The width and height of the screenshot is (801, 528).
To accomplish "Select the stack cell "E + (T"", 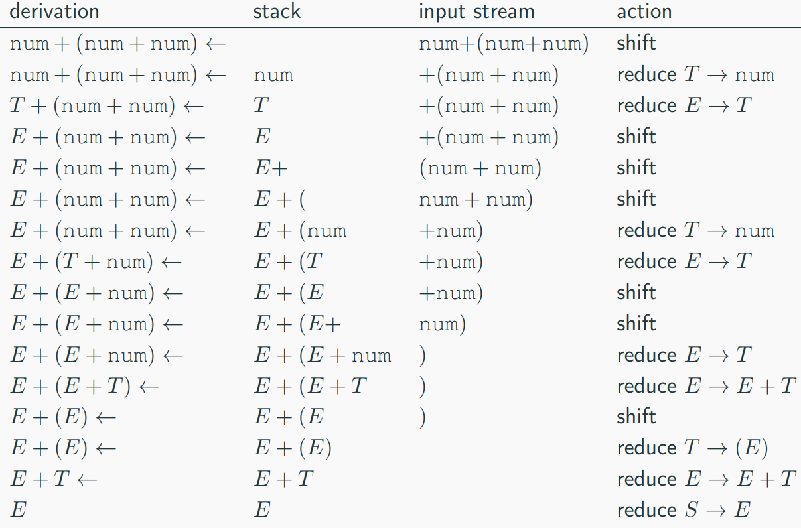I will pyautogui.click(x=289, y=262).
